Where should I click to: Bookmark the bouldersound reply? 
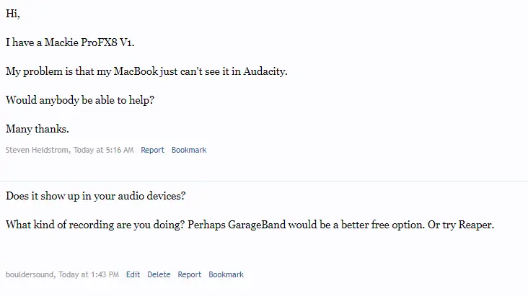tap(226, 274)
